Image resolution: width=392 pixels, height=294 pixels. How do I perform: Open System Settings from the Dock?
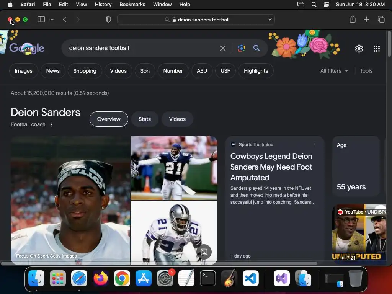click(x=165, y=278)
